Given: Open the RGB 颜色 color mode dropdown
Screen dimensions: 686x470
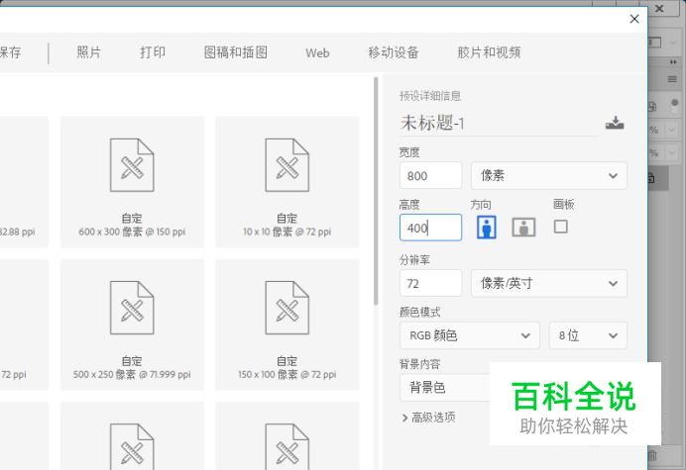Looking at the screenshot, I should [x=470, y=335].
